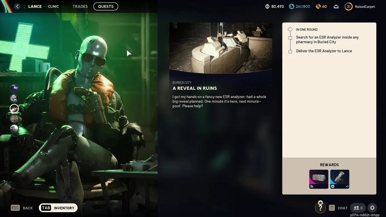Select the highlighted third trader portrait

click(14, 108)
